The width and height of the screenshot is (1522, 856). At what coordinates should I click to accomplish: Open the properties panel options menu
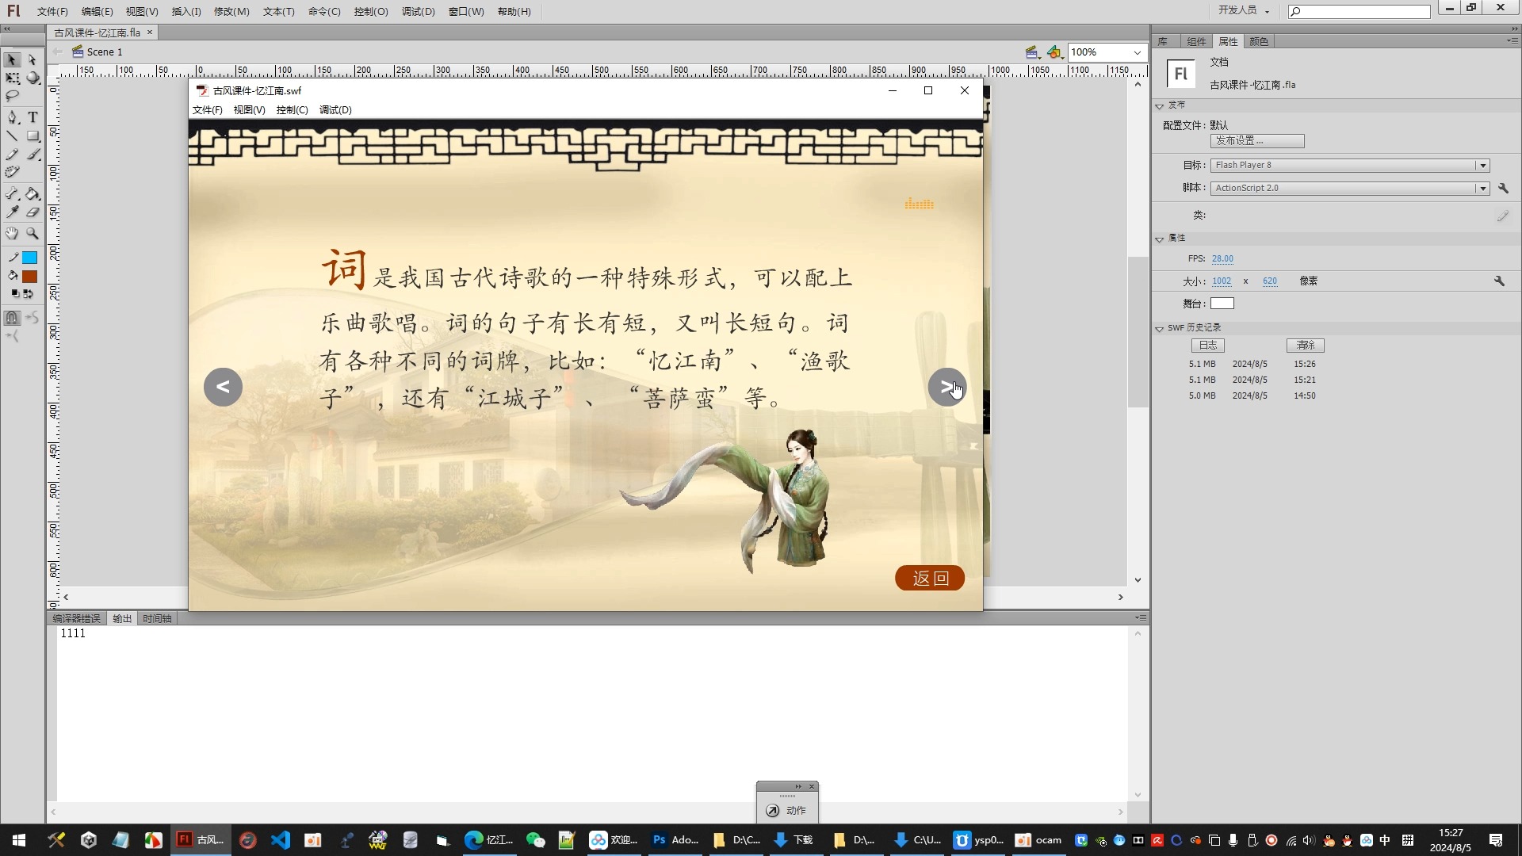[x=1512, y=41]
